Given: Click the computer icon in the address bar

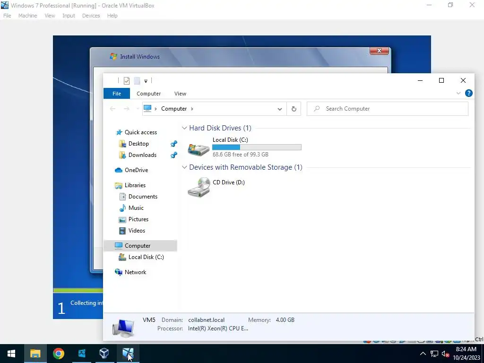Looking at the screenshot, I should click(147, 108).
